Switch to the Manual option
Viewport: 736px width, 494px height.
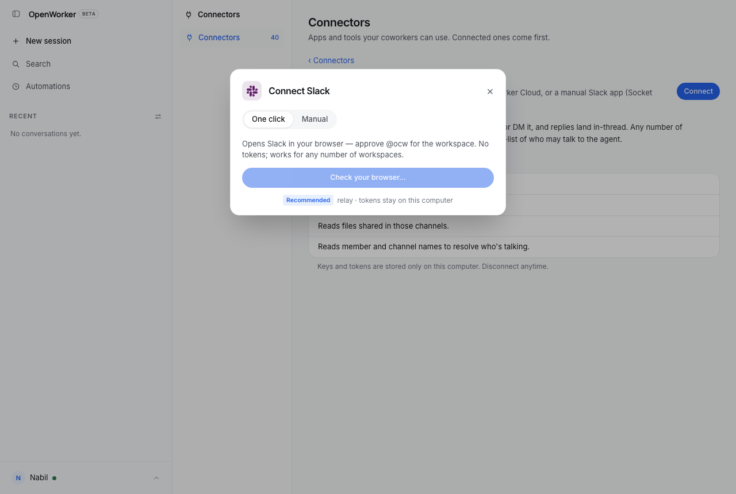315,119
